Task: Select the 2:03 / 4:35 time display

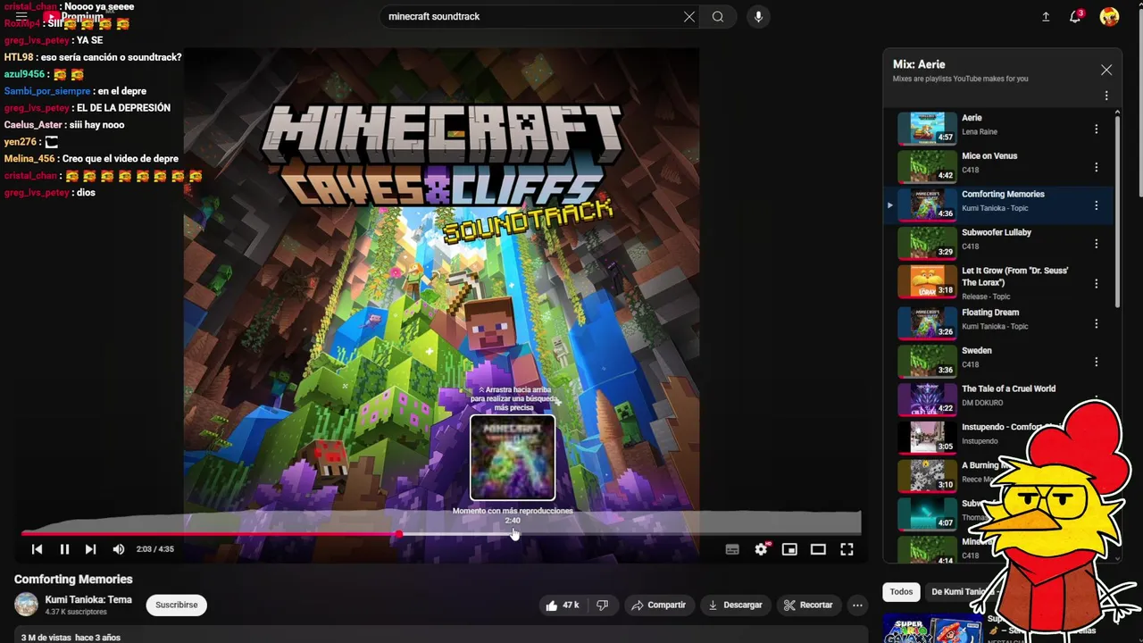Action: [x=155, y=549]
